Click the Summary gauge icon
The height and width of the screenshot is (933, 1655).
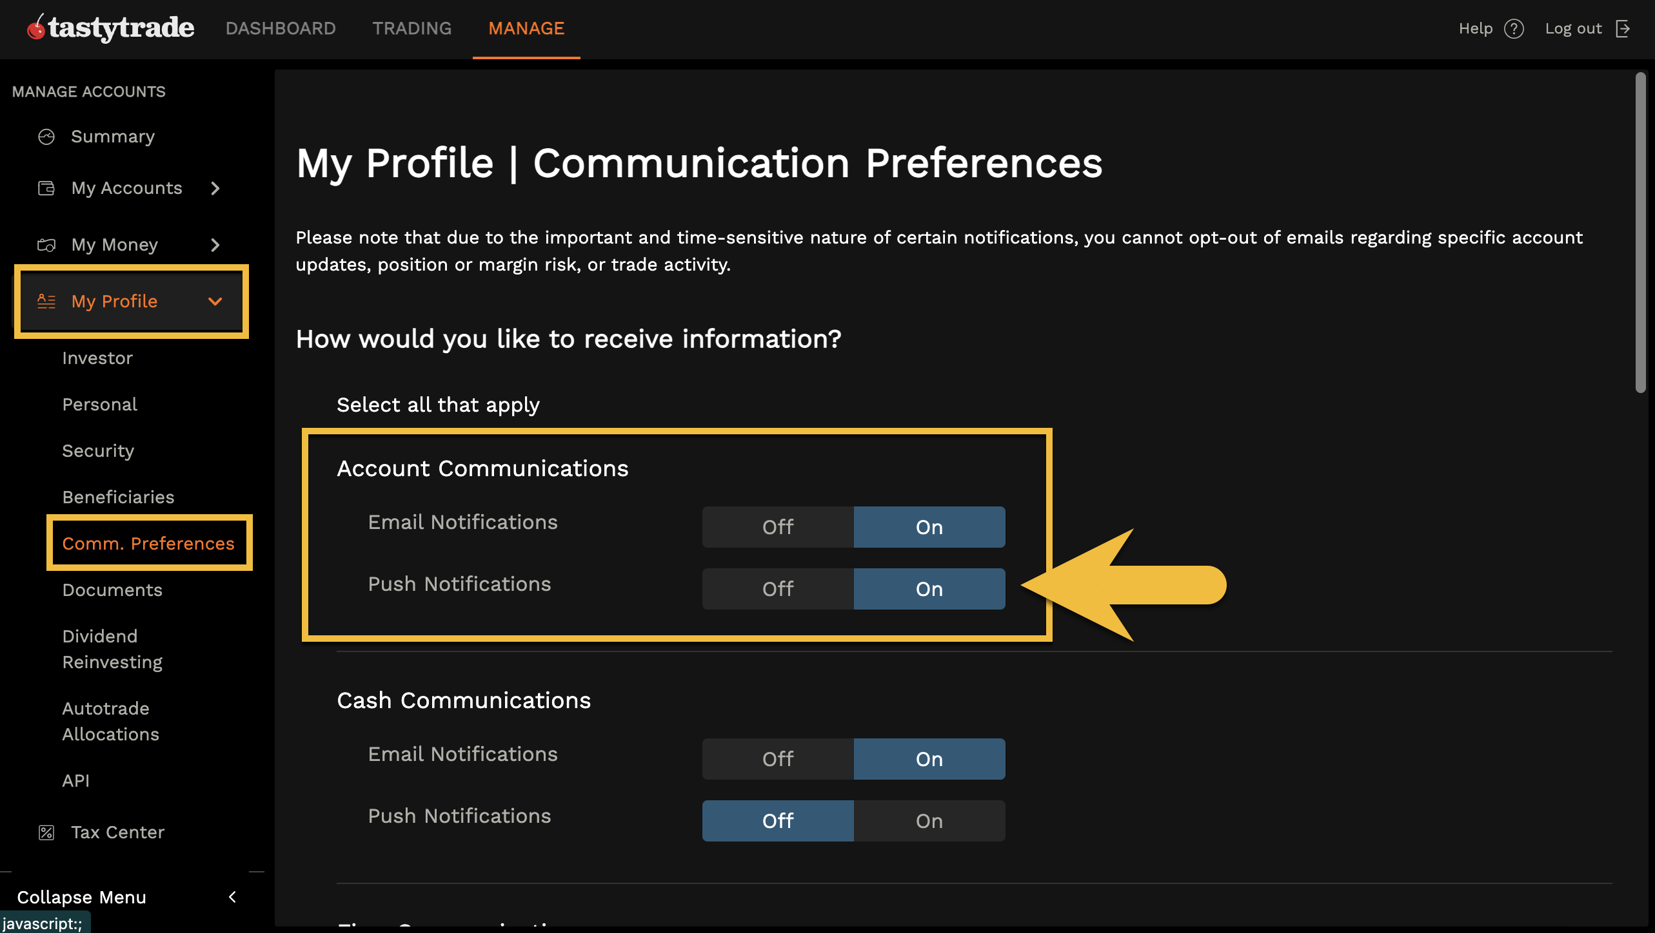pyautogui.click(x=46, y=137)
